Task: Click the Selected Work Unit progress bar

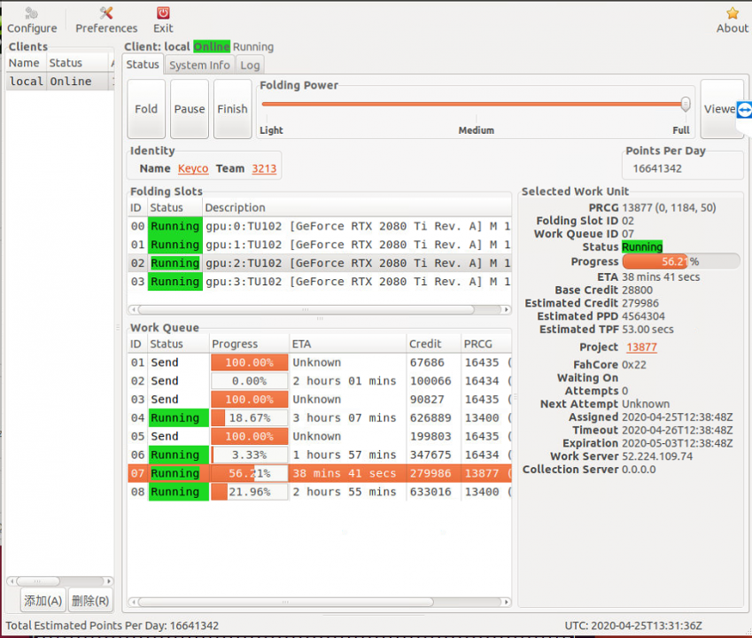Action: click(681, 261)
